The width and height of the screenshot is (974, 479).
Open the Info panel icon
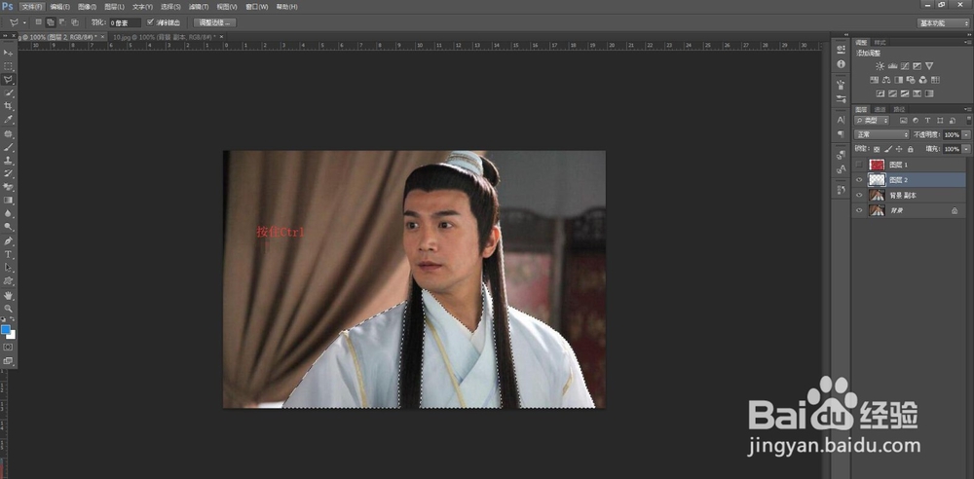pos(842,64)
